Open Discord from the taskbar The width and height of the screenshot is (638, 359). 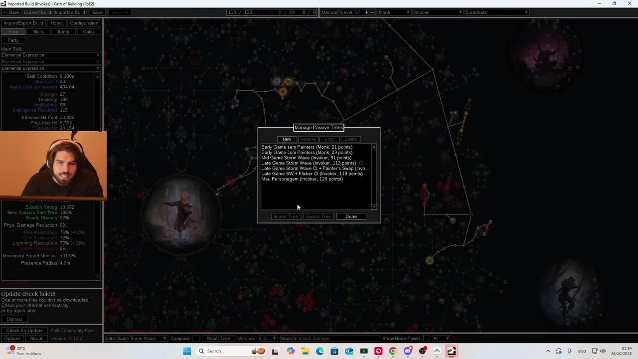(x=408, y=351)
